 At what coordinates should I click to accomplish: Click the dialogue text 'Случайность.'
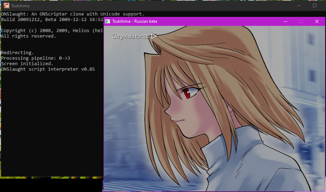tap(131, 36)
